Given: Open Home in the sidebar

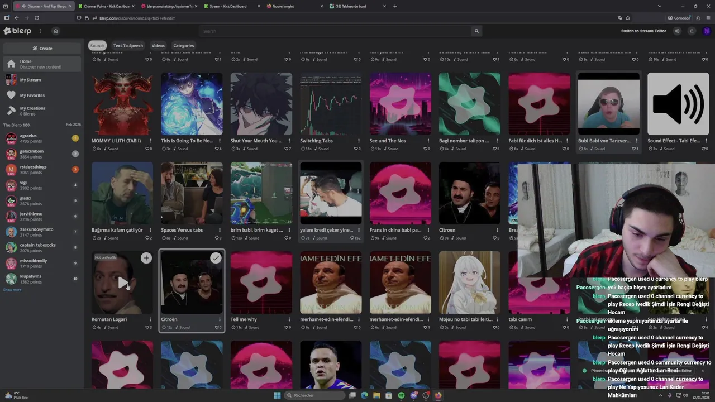Looking at the screenshot, I should click(x=42, y=64).
